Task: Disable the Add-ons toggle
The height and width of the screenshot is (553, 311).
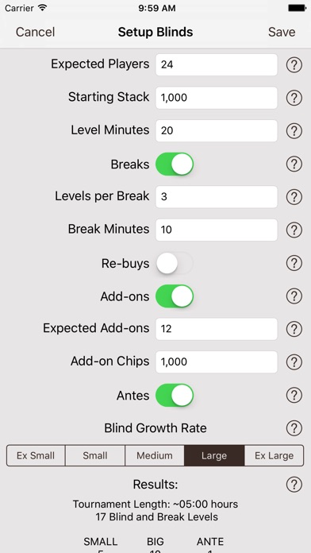Action: click(175, 296)
